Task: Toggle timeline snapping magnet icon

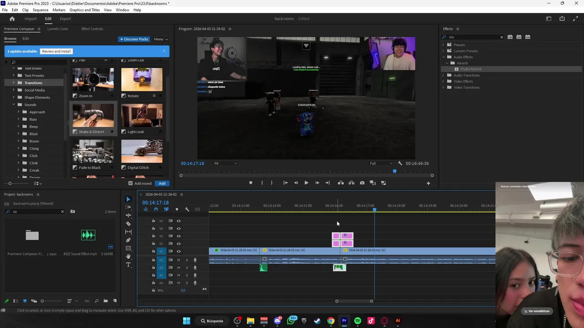Action: 156,210
